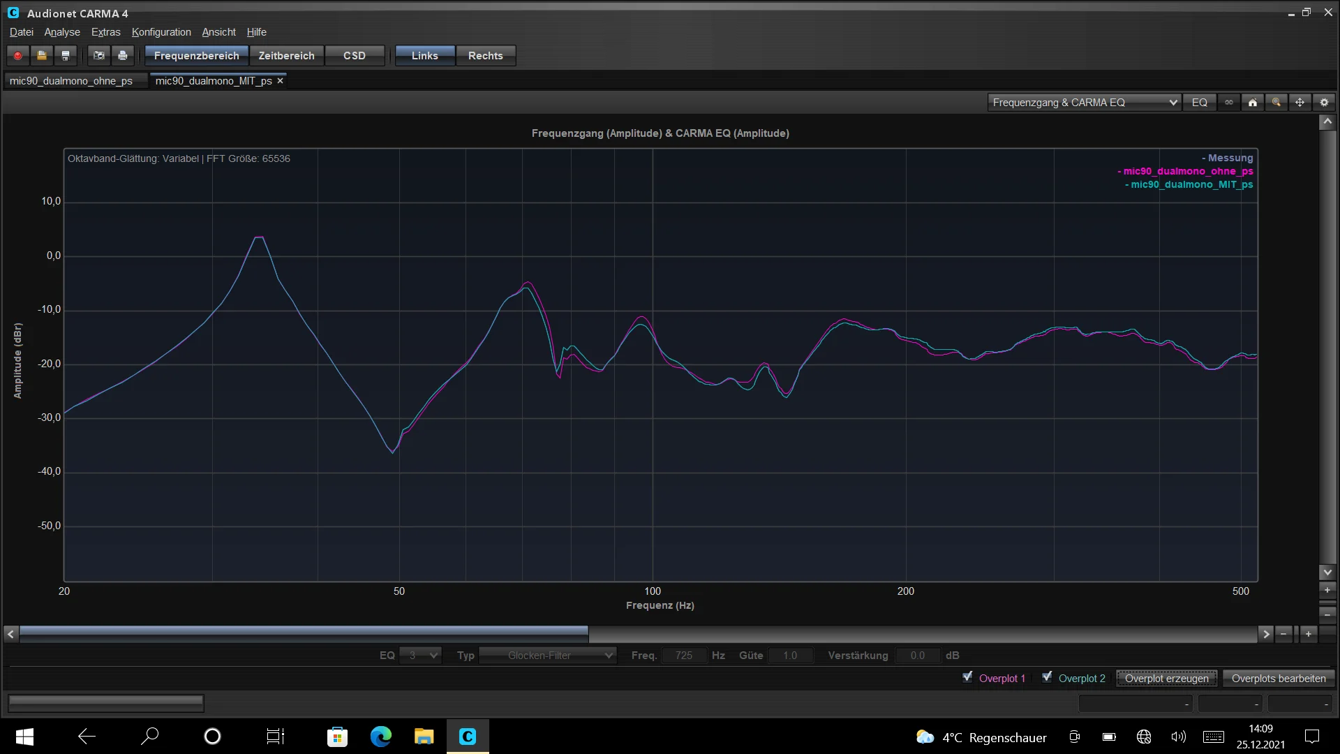Image resolution: width=1340 pixels, height=754 pixels.
Task: Open the Frequenzgang & CARMA EQ dropdown
Action: pyautogui.click(x=1084, y=103)
